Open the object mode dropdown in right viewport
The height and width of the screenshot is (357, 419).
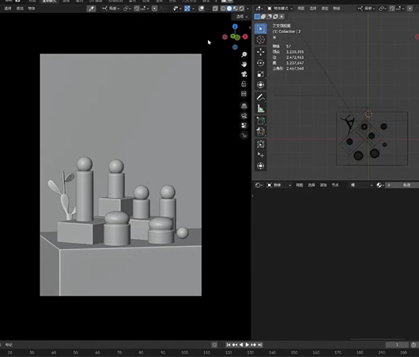279,8
